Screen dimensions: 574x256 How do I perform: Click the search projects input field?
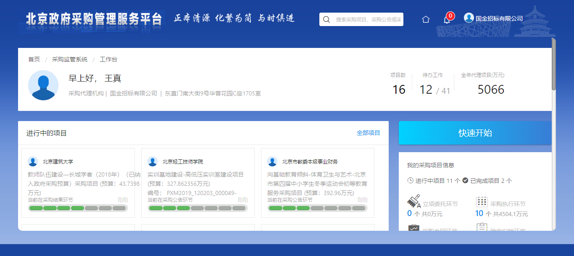coord(368,19)
